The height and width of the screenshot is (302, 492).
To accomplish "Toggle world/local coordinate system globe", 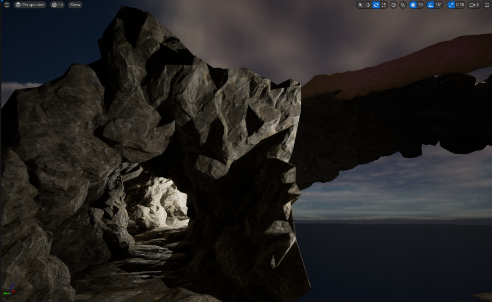I will pyautogui.click(x=394, y=5).
